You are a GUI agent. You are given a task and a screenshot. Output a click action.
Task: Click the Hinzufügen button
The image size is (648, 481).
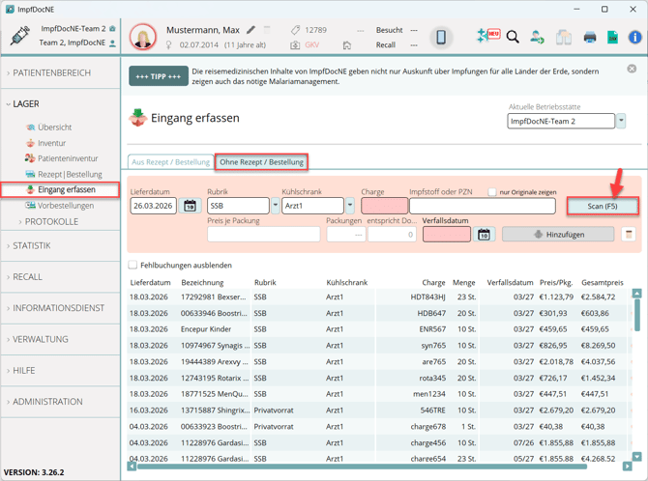click(x=559, y=234)
